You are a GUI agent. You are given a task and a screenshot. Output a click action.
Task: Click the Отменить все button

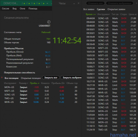pyautogui.click(x=95, y=3)
